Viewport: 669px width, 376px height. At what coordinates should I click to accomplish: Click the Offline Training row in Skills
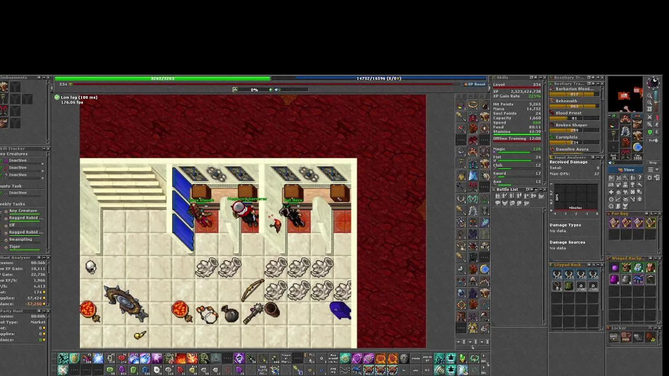[517, 139]
